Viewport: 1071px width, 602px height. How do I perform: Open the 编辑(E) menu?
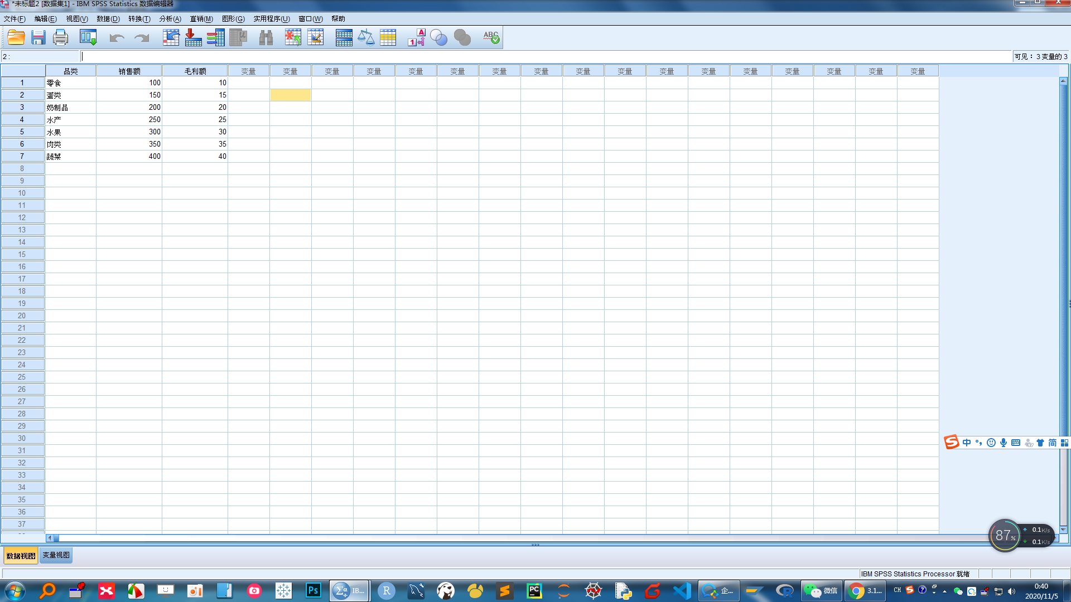(45, 18)
